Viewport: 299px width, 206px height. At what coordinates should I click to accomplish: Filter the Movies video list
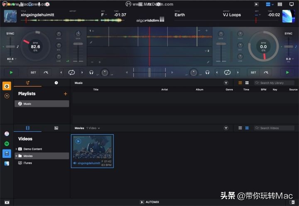[226, 128]
